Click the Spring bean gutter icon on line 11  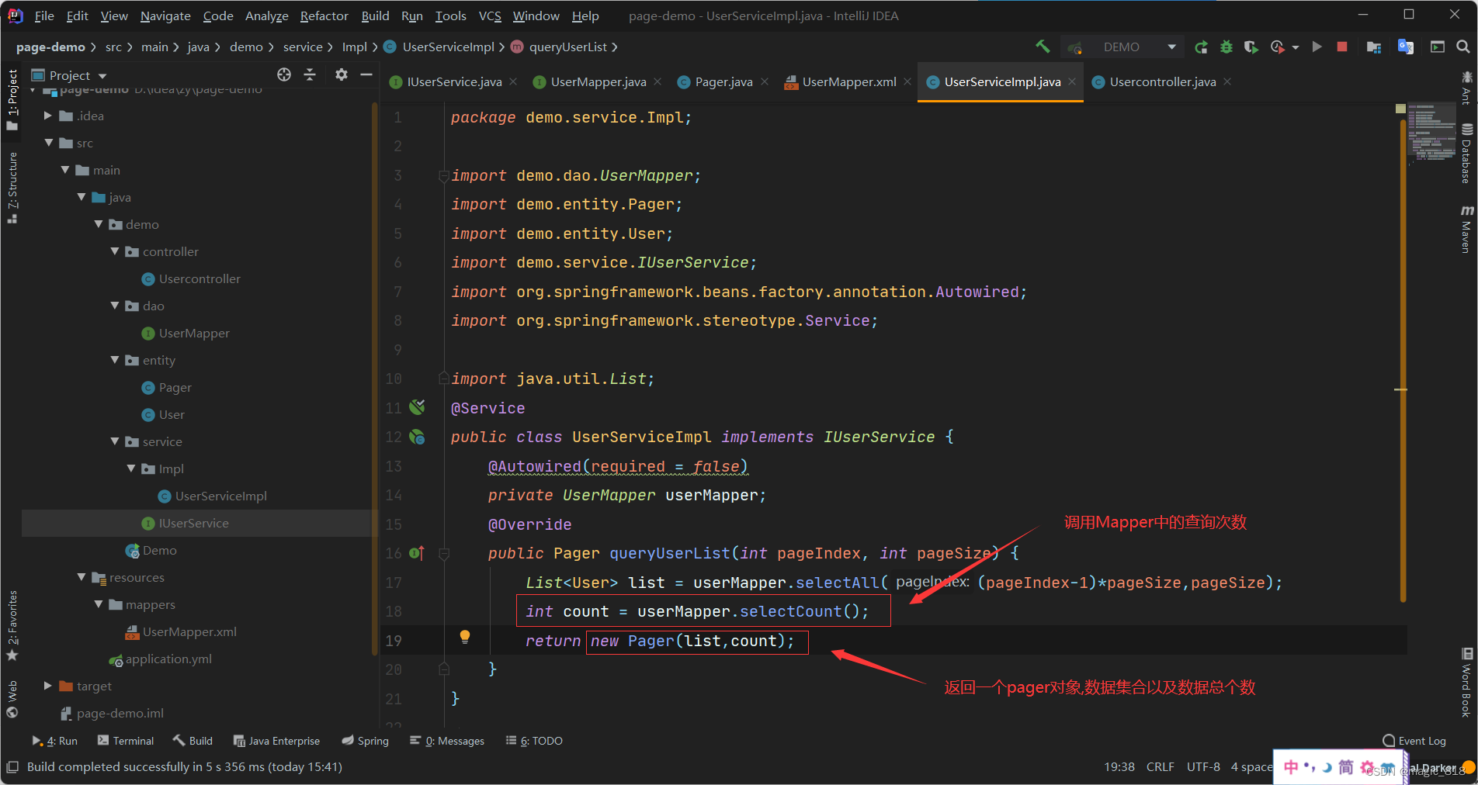tap(417, 407)
